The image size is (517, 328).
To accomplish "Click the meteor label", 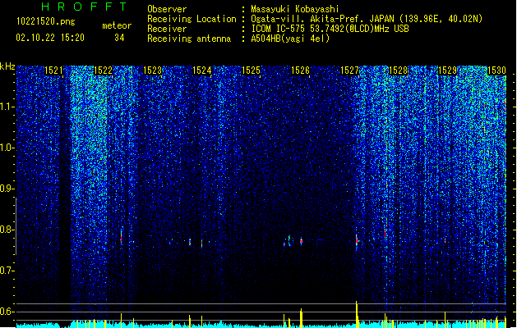I will 117,25.
